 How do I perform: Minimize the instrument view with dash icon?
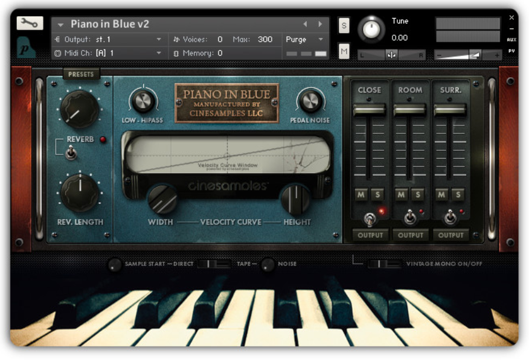(x=511, y=29)
